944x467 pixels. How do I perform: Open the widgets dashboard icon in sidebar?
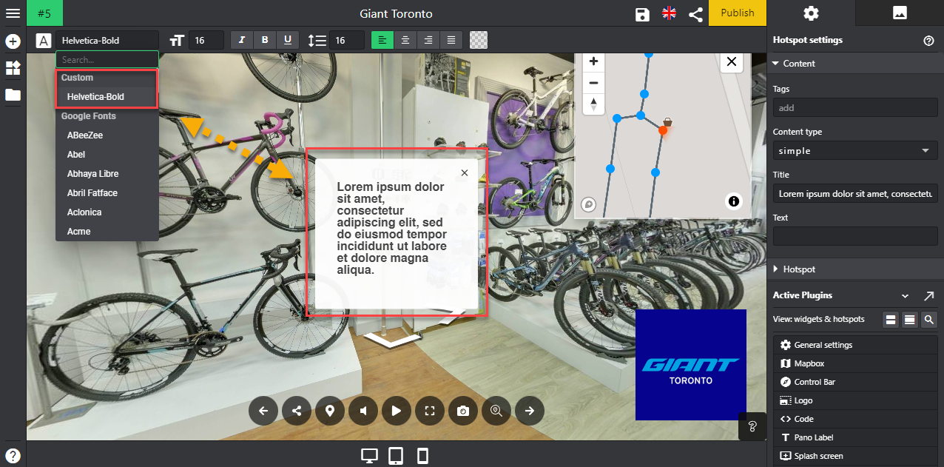pyautogui.click(x=13, y=68)
